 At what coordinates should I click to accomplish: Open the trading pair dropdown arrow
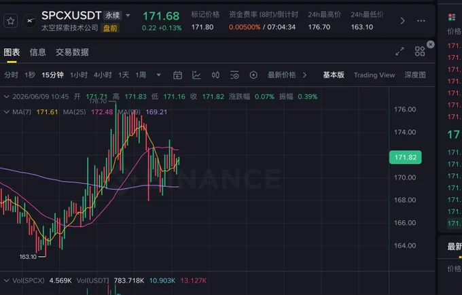coord(128,16)
